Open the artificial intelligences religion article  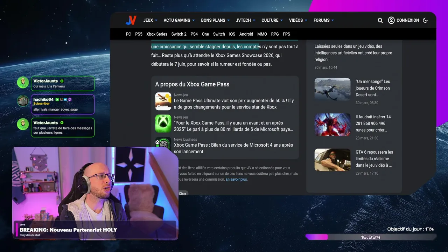point(353,53)
